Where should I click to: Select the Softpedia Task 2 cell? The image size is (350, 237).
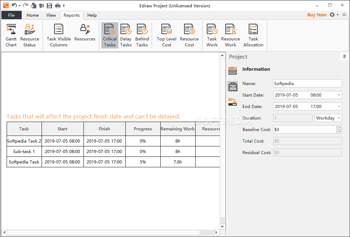[x=24, y=141]
